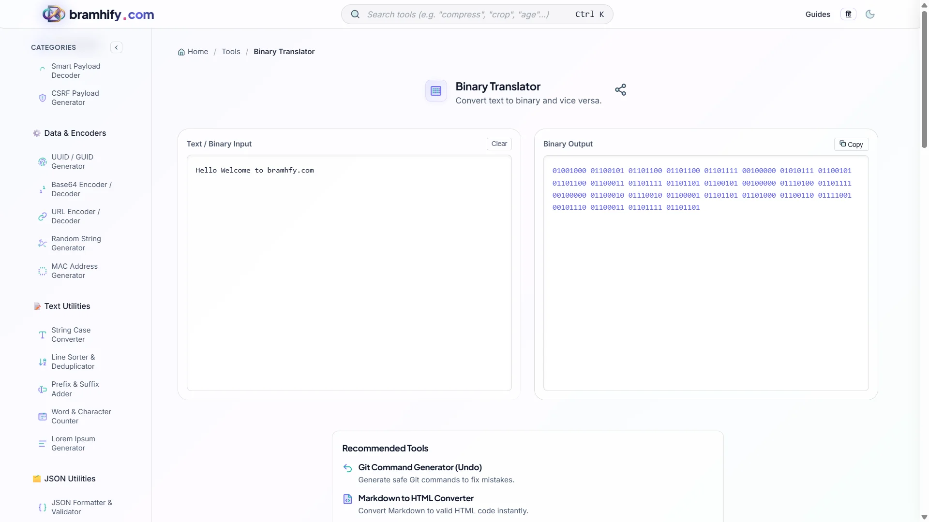
Task: Clear the text input
Action: (x=499, y=144)
